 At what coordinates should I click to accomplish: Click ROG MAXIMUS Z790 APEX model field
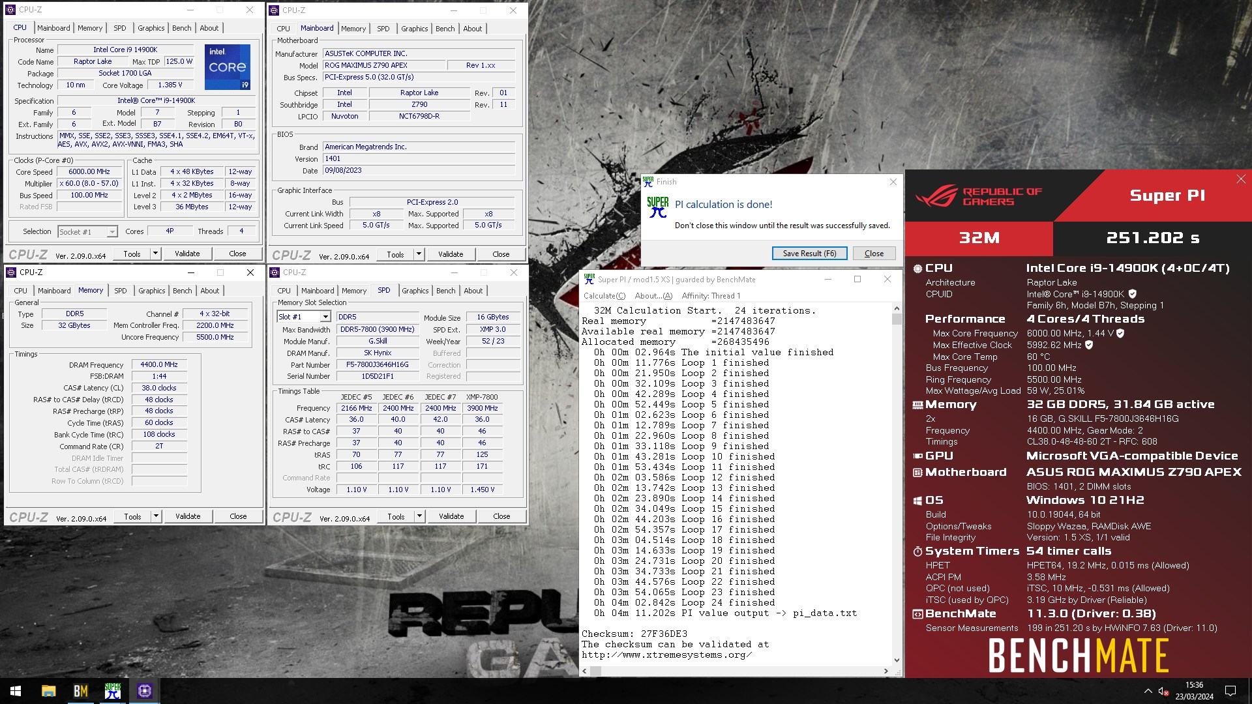point(384,65)
